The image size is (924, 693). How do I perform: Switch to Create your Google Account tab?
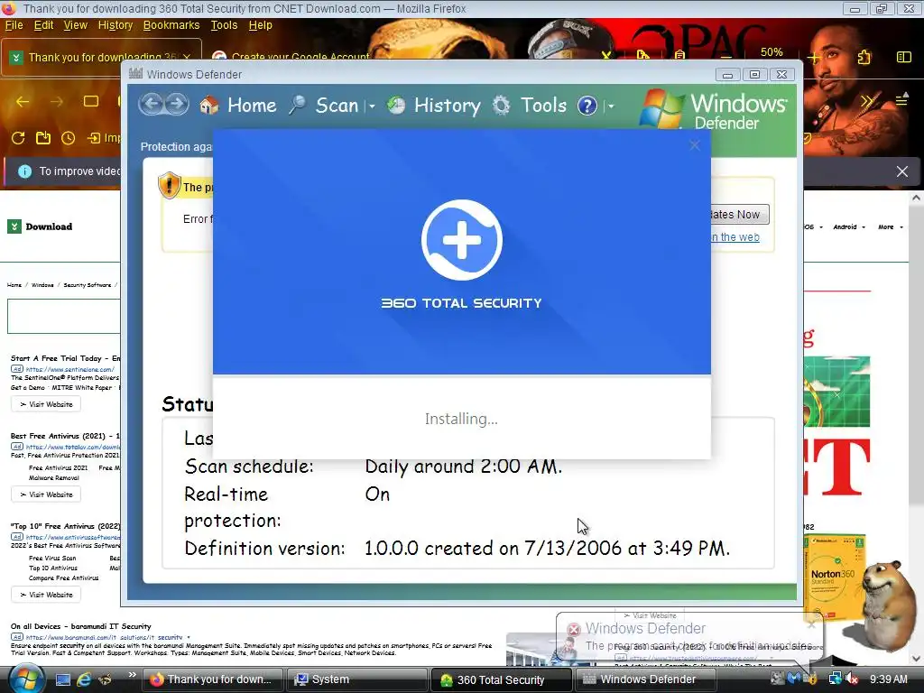pos(291,57)
